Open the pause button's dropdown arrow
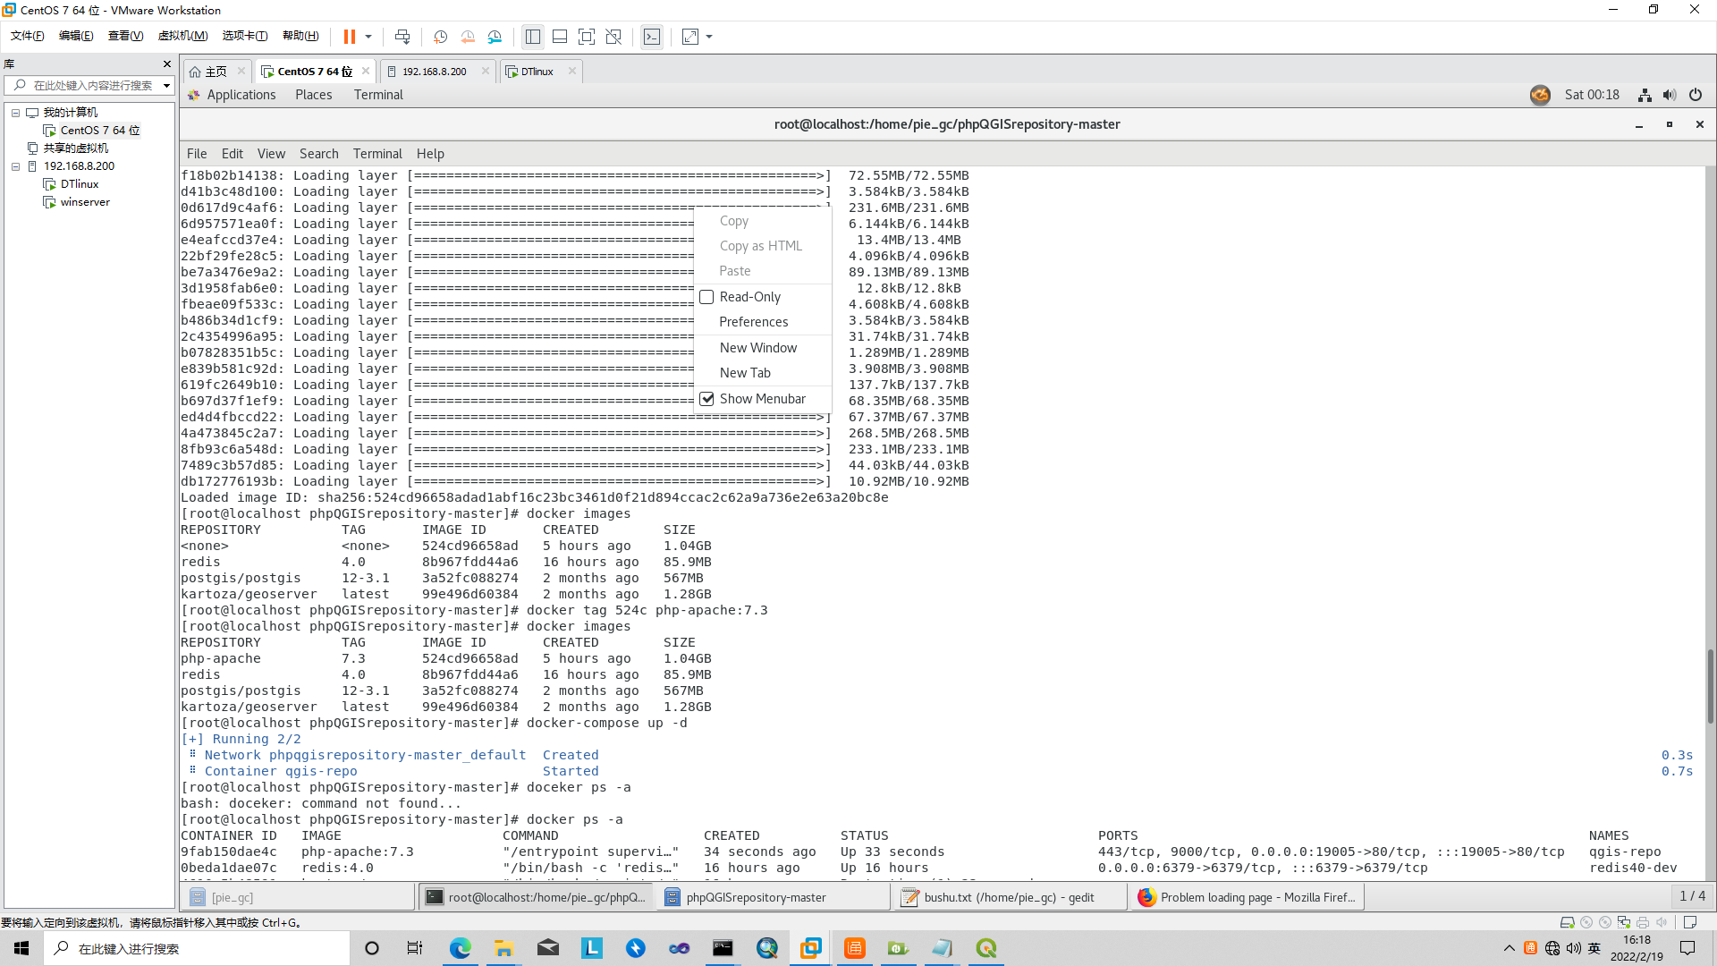This screenshot has height=966, width=1717. coord(368,37)
